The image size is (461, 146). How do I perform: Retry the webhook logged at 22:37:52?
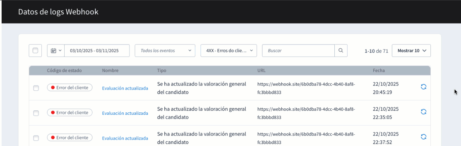click(423, 137)
